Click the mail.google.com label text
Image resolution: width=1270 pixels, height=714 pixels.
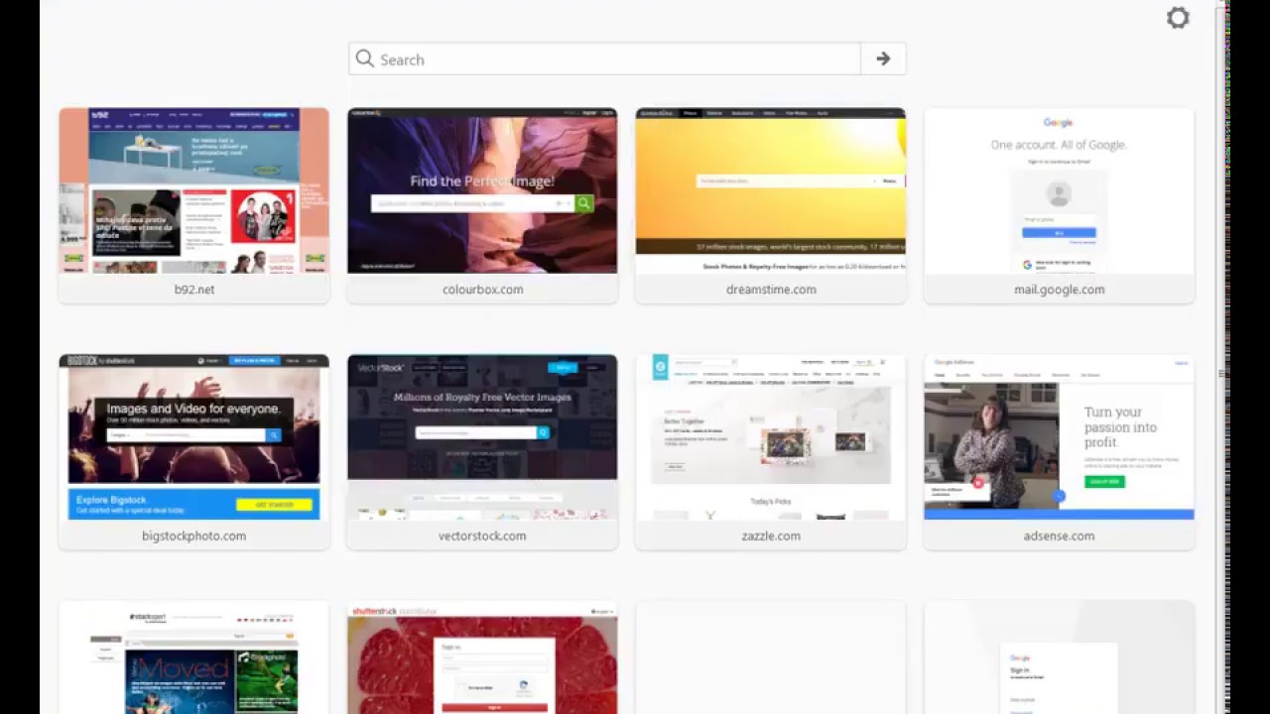click(x=1059, y=290)
